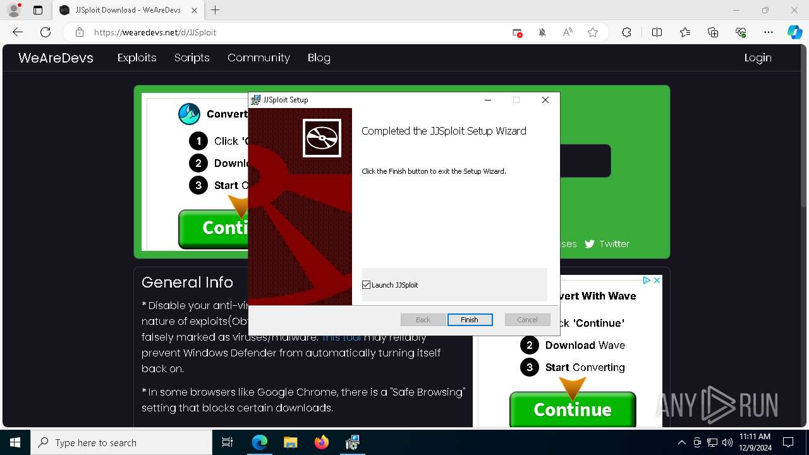Click the volume speaker tray icon
Screen dimensions: 809x455
point(727,442)
